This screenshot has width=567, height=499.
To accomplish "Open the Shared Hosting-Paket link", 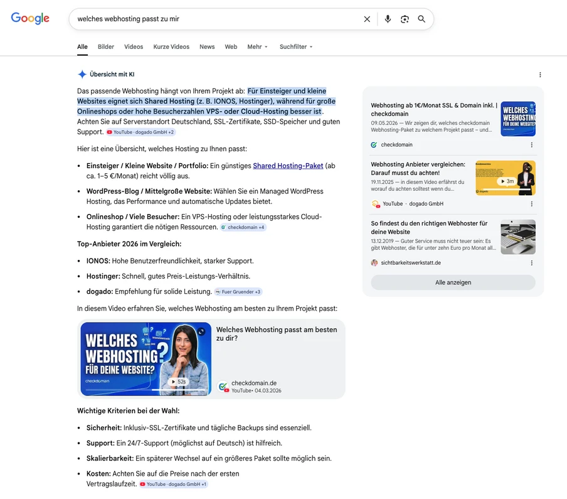I will click(x=288, y=166).
